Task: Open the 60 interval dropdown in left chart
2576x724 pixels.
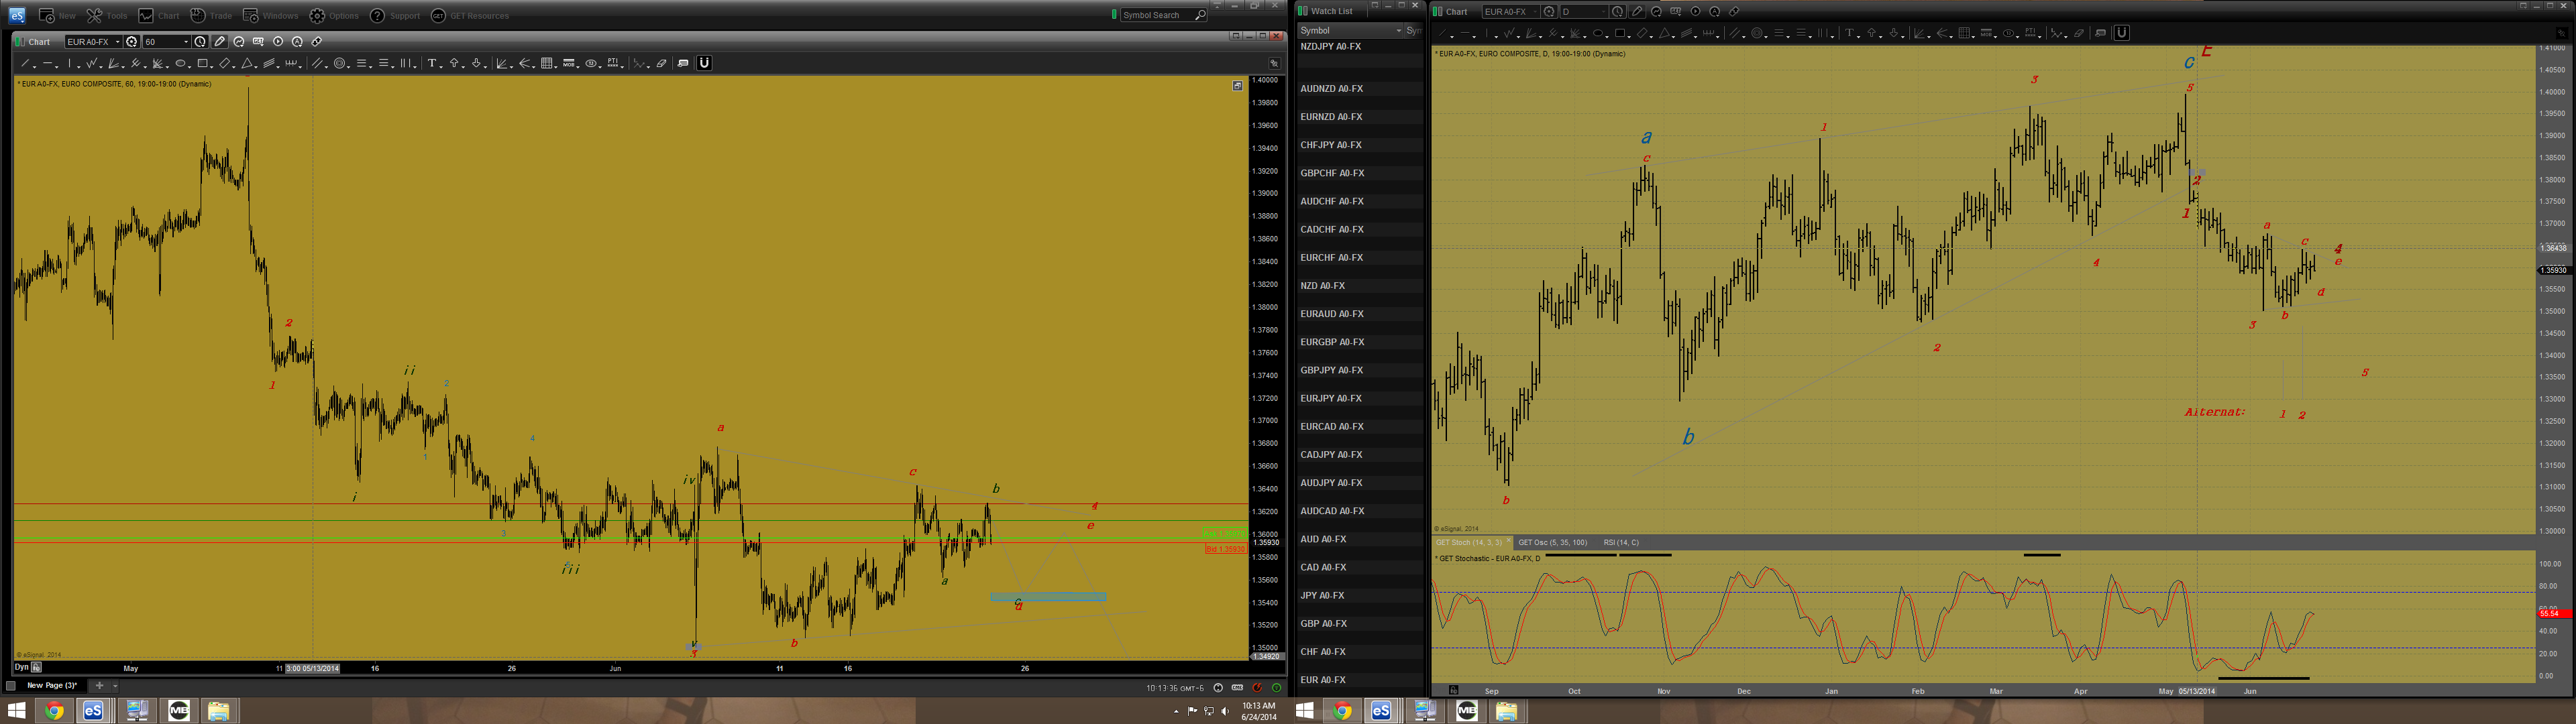Action: pyautogui.click(x=186, y=42)
